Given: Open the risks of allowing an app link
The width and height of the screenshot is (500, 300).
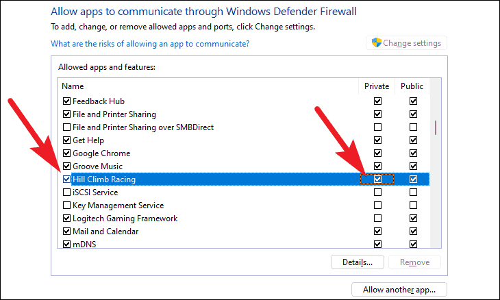Looking at the screenshot, I should (x=150, y=44).
